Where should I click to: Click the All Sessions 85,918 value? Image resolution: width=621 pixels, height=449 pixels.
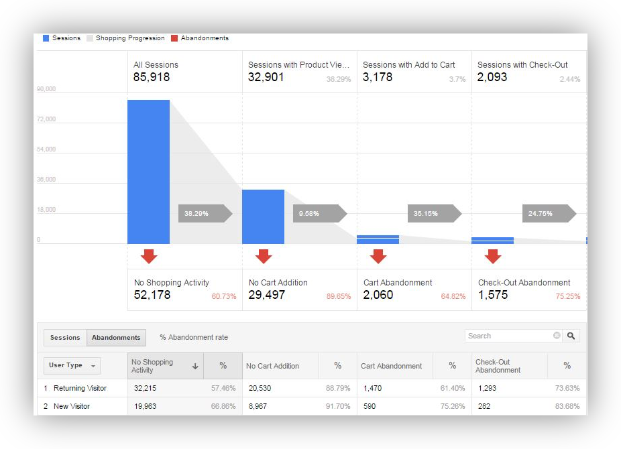pyautogui.click(x=152, y=77)
